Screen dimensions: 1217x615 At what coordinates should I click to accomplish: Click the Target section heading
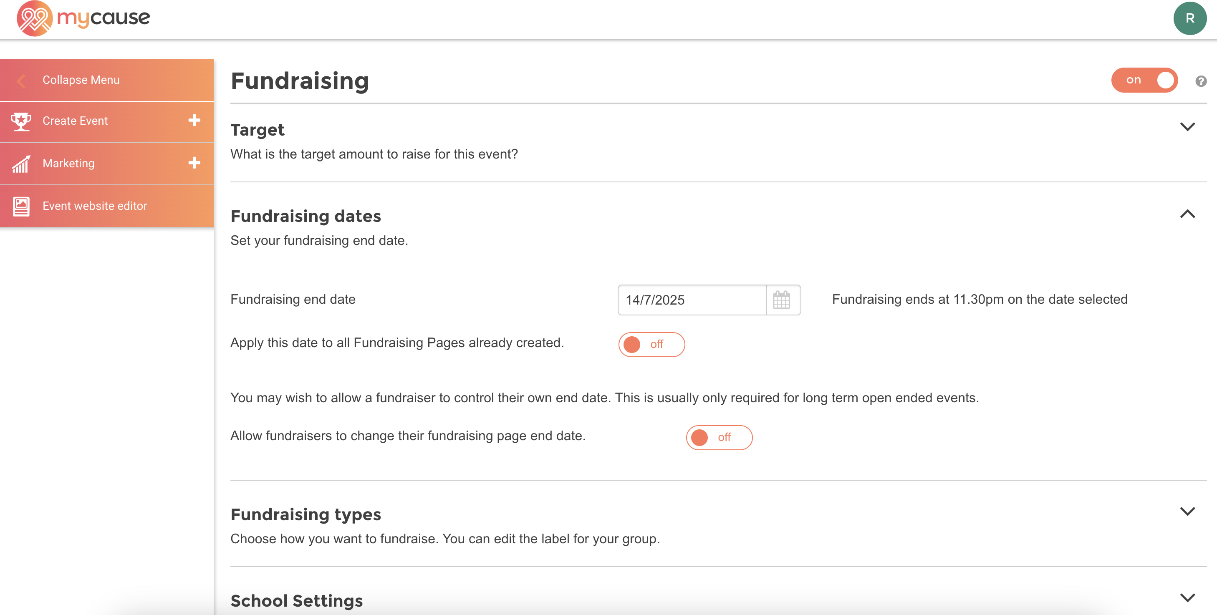(x=257, y=129)
